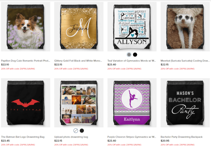Click The Batman Bat Logo Drawstring Bag title

(x=23, y=137)
